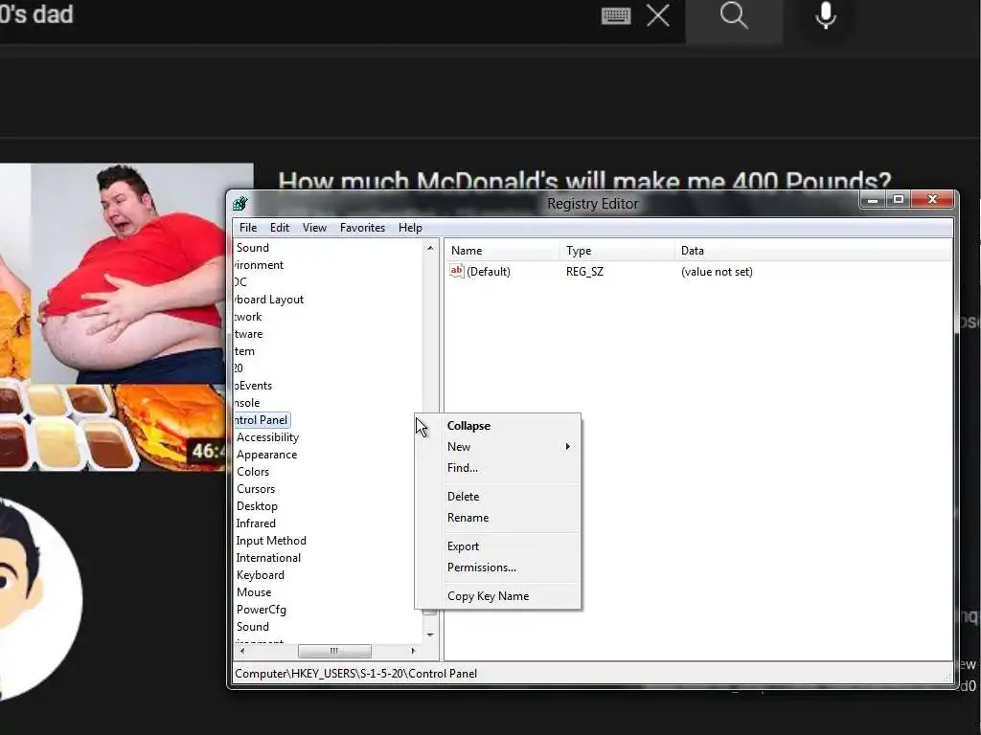981x735 pixels.
Task: Click the Data column header
Action: point(813,251)
